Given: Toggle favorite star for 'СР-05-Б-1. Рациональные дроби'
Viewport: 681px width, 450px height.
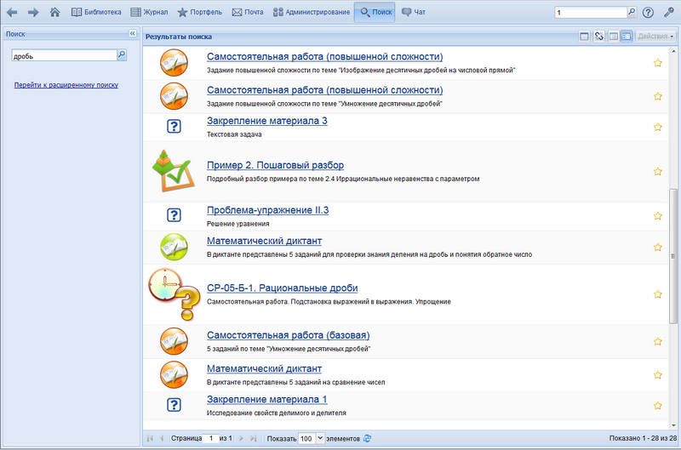Looking at the screenshot, I should click(657, 294).
